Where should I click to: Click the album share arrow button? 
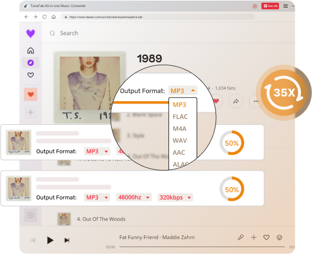(x=236, y=101)
